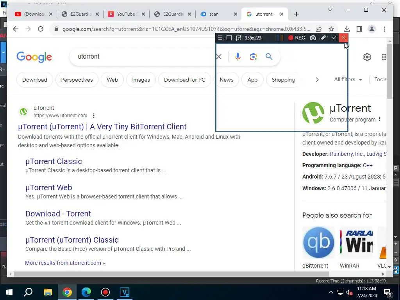This screenshot has width=400, height=300.
Task: Click the share page icon in address bar
Action: (x=319, y=29)
